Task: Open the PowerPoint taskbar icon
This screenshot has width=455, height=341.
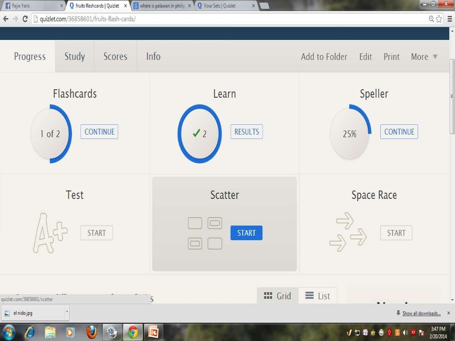Action: pos(153,332)
